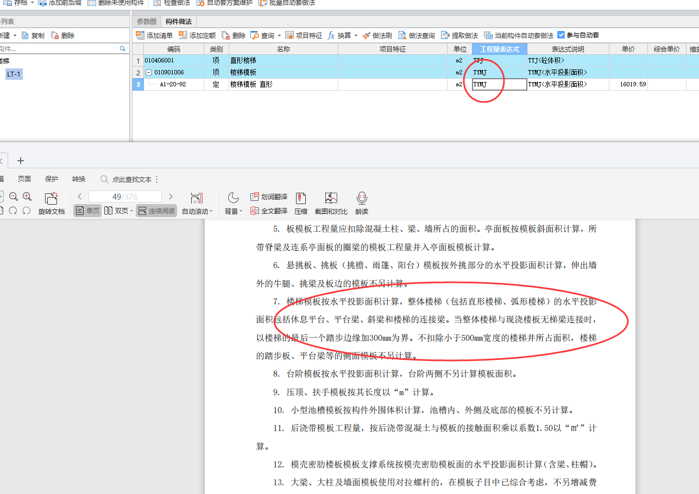Click the page number field 49/376
The width and height of the screenshot is (699, 494).
pos(125,197)
